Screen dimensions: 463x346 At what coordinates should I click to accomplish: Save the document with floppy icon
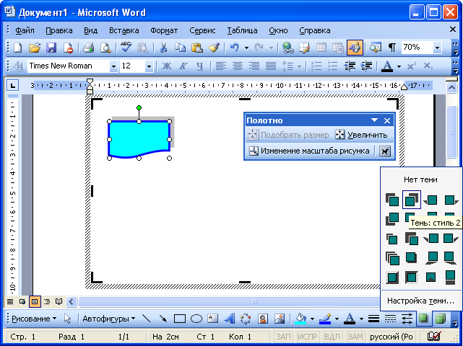coord(52,48)
